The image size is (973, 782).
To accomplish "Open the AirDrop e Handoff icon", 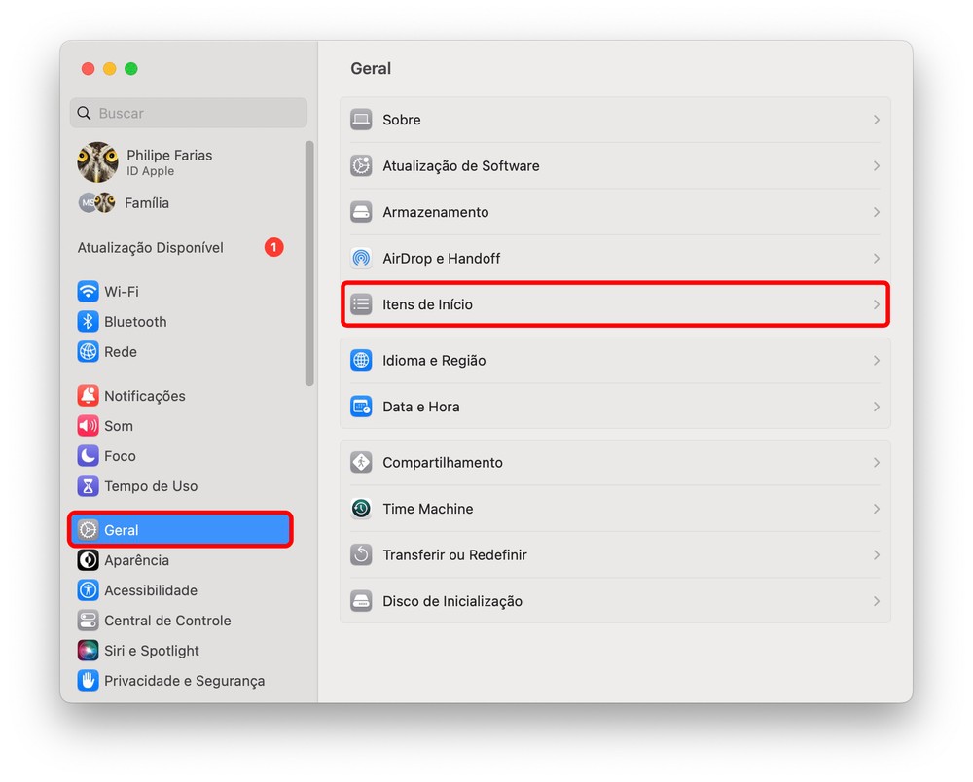I will point(361,259).
